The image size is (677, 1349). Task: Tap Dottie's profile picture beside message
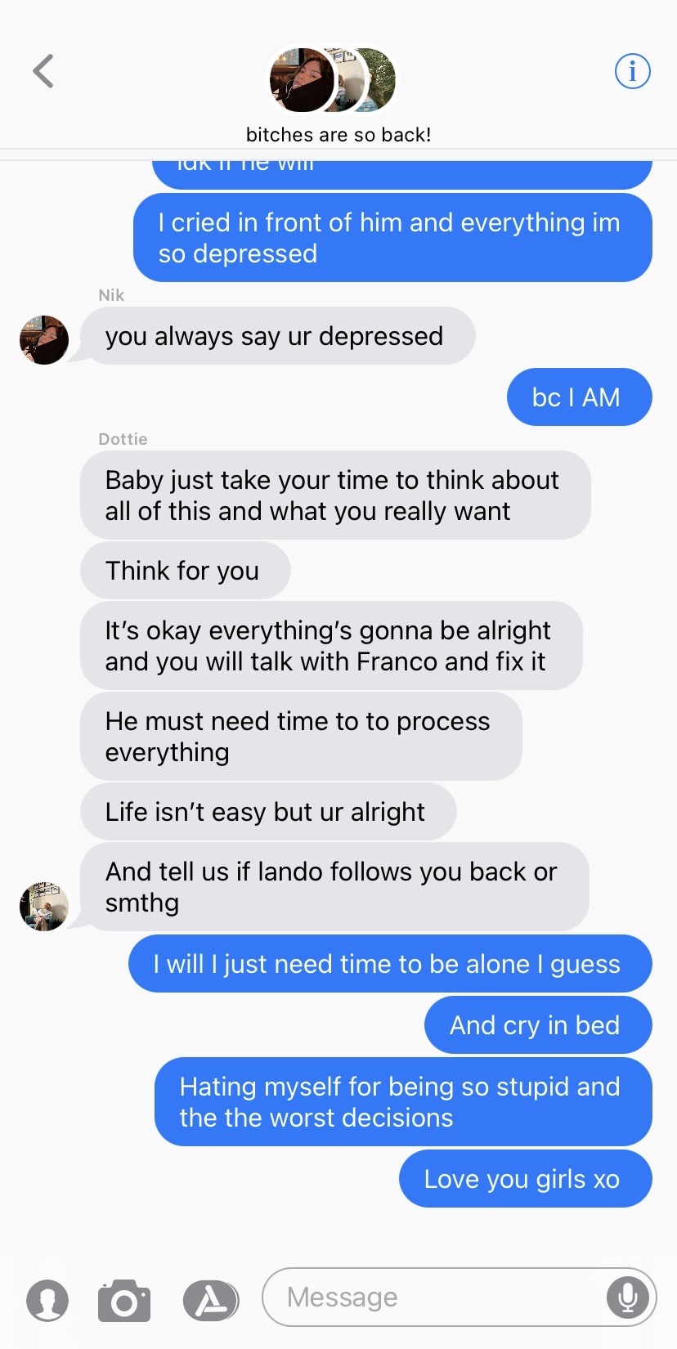click(44, 907)
